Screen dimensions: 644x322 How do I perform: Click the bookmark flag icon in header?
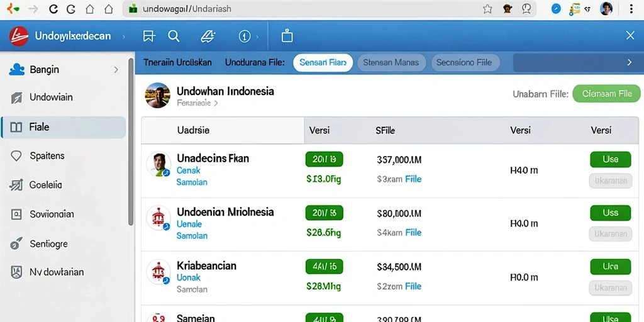pyautogui.click(x=148, y=36)
